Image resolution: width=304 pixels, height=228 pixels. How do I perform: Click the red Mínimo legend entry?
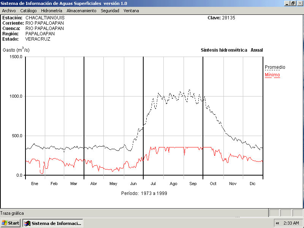click(272, 75)
